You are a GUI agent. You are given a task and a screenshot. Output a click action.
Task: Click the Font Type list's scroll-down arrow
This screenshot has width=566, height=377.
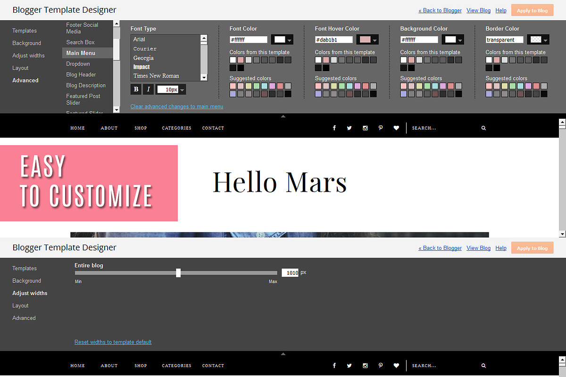tap(204, 77)
